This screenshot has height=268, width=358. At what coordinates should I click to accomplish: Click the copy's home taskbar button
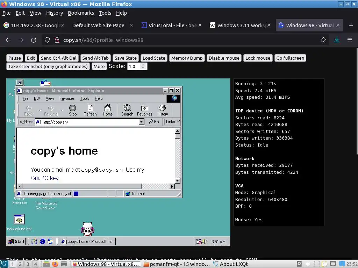[x=88, y=241]
